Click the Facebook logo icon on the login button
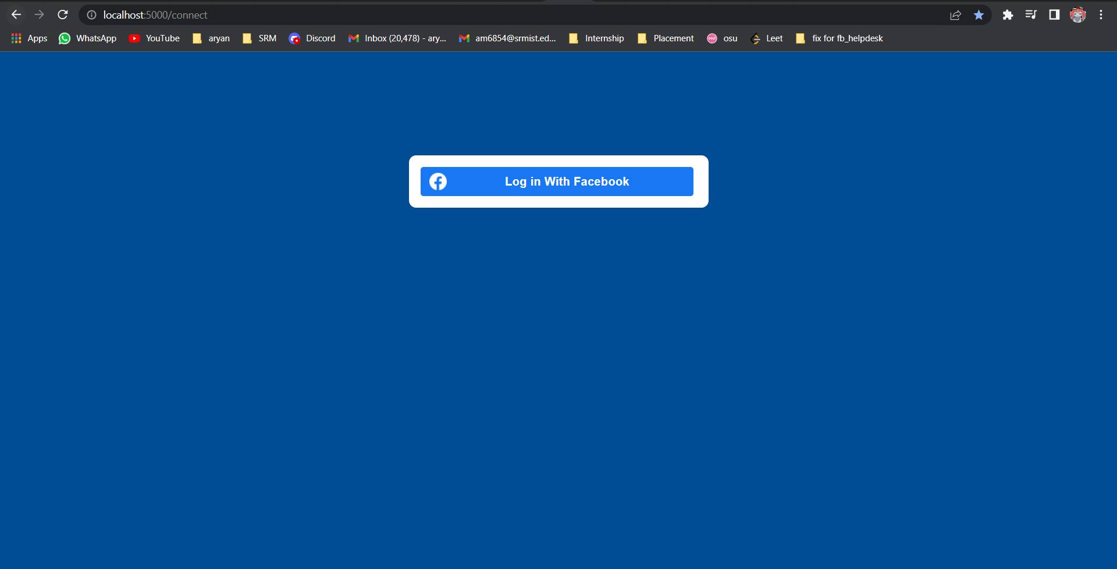This screenshot has width=1117, height=569. (438, 182)
